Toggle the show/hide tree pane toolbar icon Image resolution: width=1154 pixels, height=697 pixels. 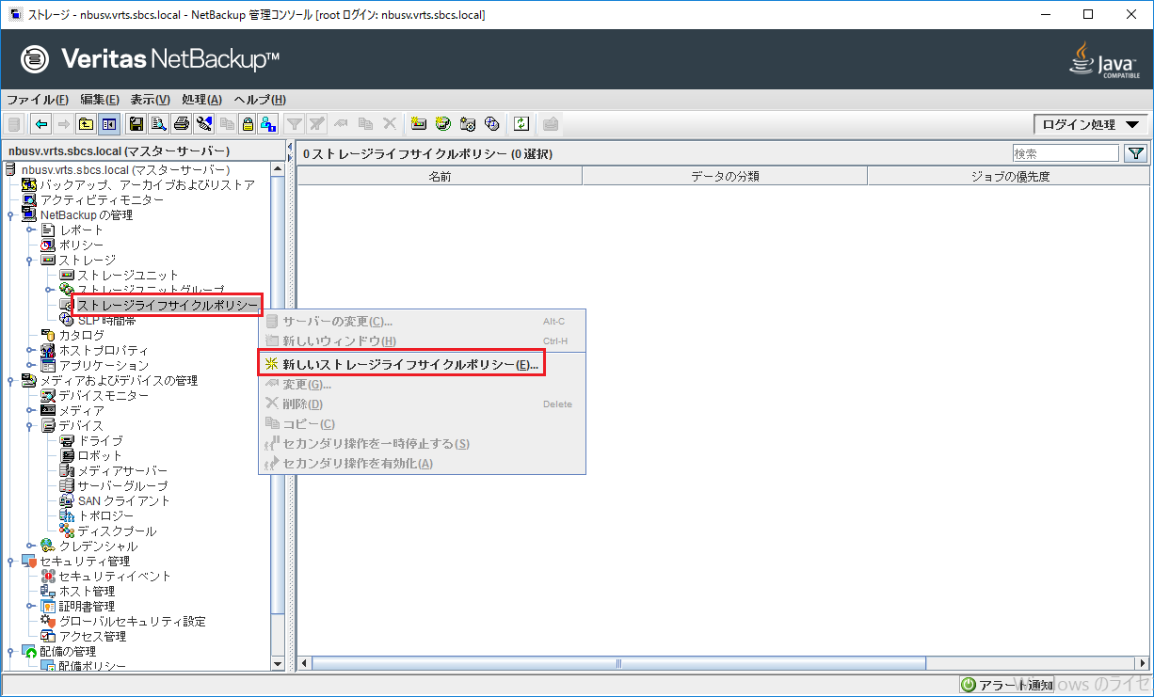(x=109, y=124)
